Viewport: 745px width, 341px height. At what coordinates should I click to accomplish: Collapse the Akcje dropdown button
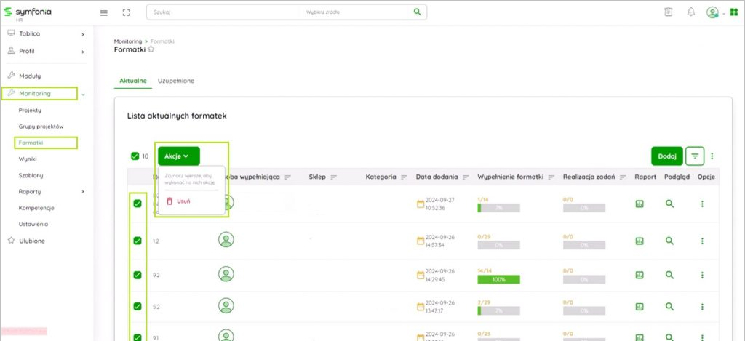(178, 156)
